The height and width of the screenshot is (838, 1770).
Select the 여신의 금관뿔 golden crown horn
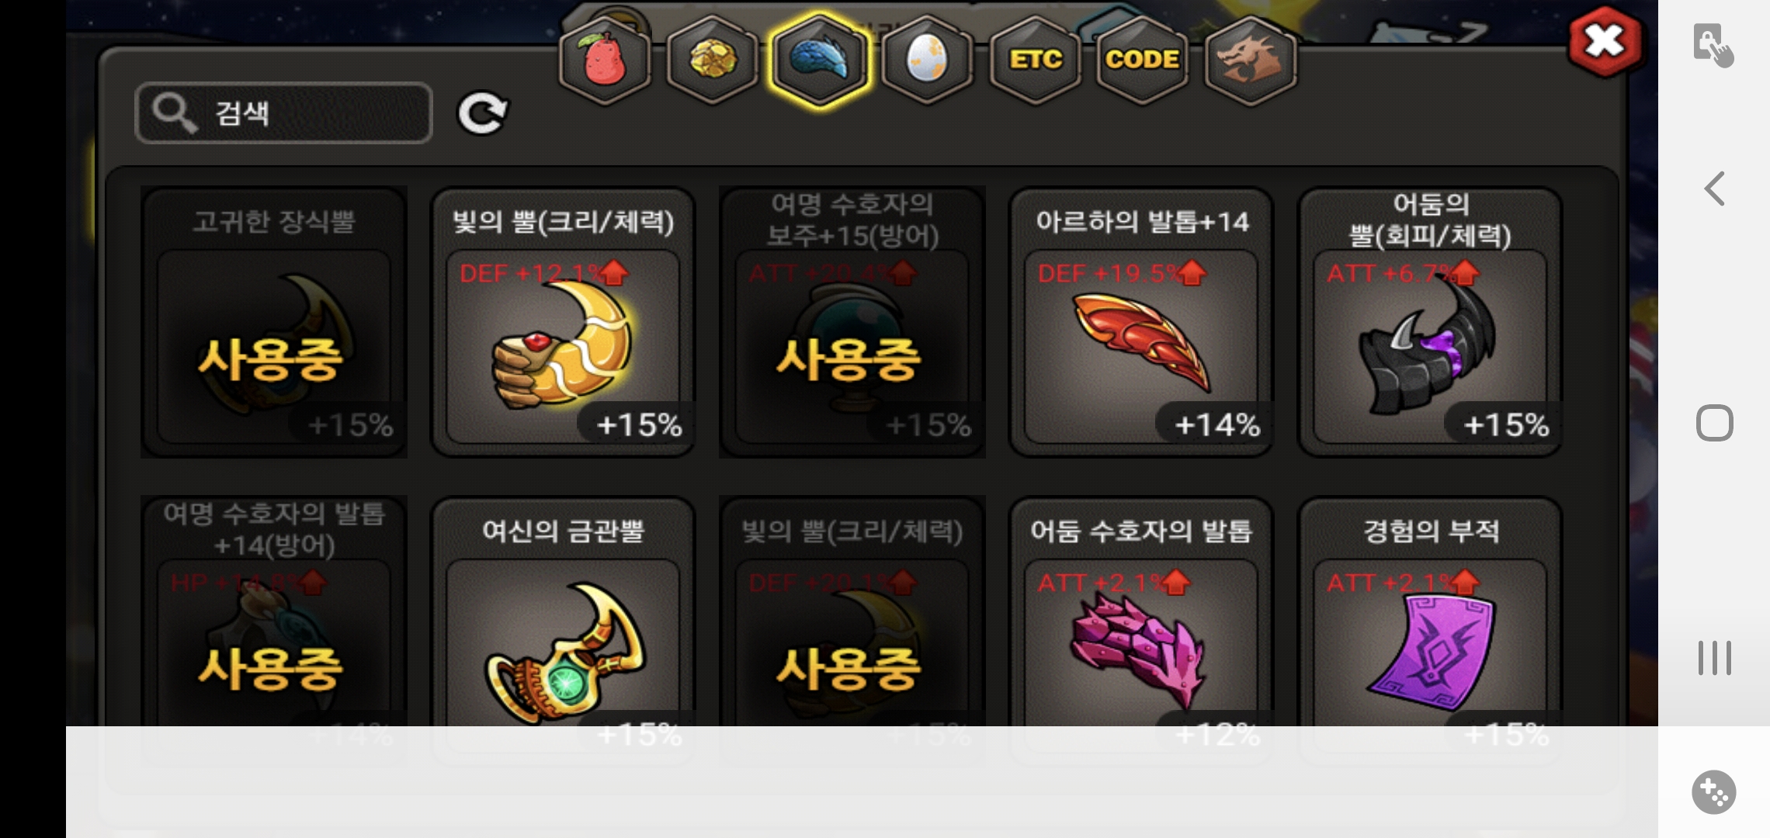pyautogui.click(x=563, y=613)
